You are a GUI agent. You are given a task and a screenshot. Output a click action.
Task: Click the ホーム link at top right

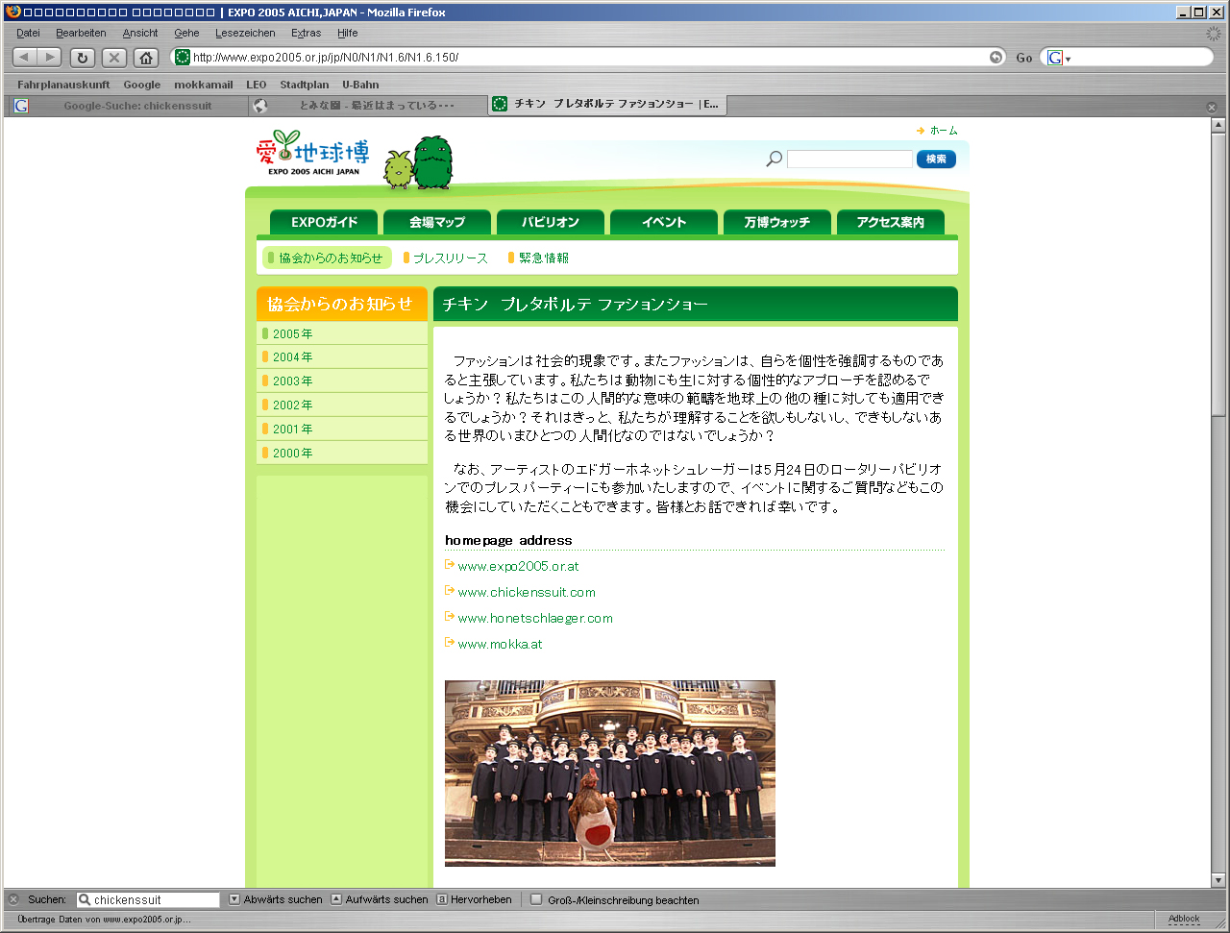tap(944, 131)
